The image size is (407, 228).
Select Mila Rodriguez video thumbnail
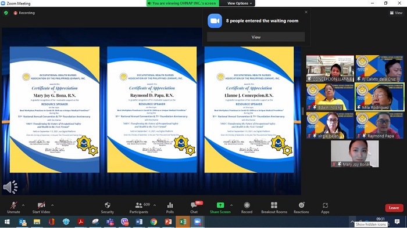pyautogui.click(x=380, y=97)
